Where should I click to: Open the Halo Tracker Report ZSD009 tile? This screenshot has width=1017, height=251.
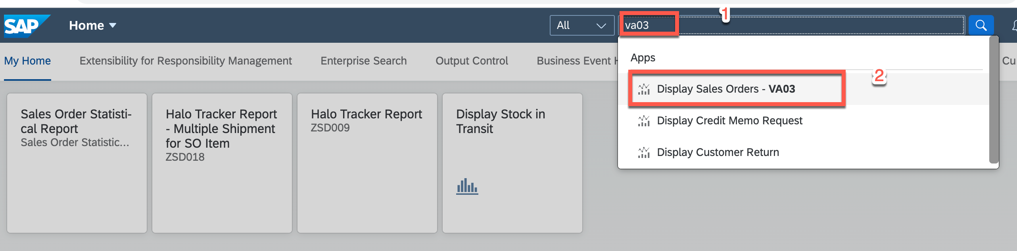tap(367, 163)
